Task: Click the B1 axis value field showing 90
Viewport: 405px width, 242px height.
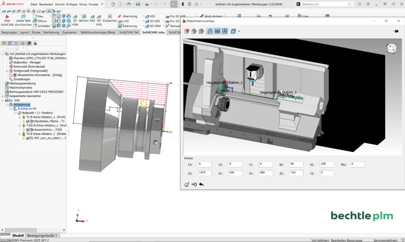Action: [x=296, y=164]
